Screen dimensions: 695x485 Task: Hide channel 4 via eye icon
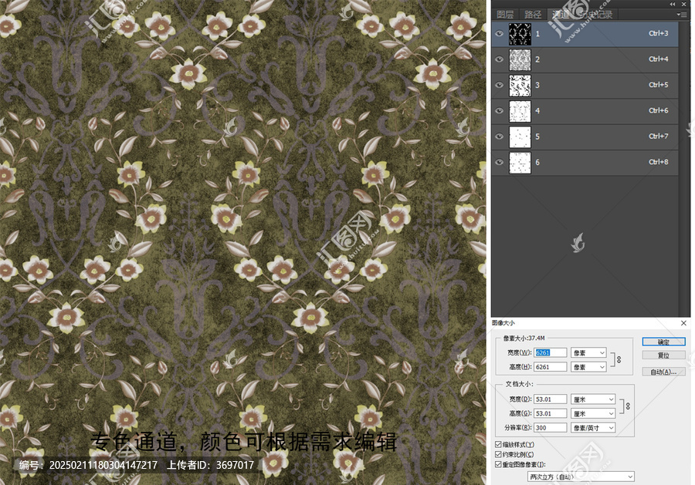coord(499,110)
